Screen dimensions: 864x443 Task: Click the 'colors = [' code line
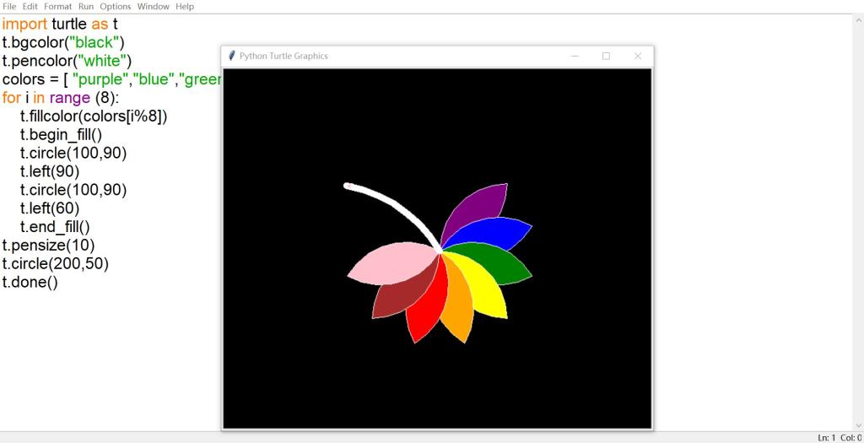coord(111,79)
